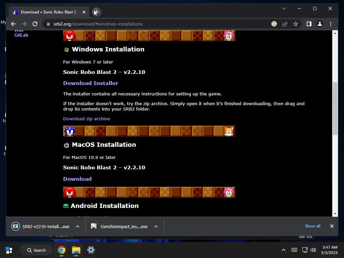
Task: Click the GenshinImpact download file icon
Action: point(94,226)
